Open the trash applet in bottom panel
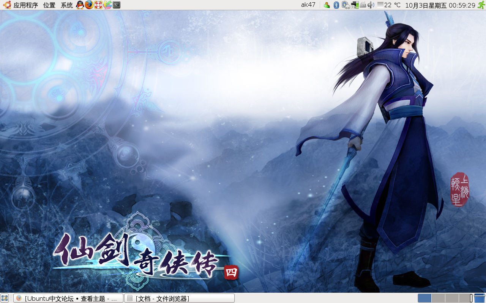The image size is (486, 303). click(x=480, y=298)
